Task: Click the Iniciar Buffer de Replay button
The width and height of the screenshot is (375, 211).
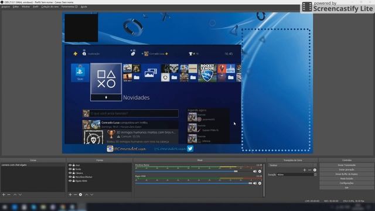Action: pos(346,174)
